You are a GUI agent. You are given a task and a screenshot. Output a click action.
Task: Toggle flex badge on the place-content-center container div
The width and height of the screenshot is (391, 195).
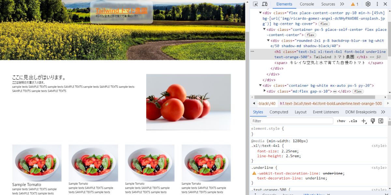310,35
